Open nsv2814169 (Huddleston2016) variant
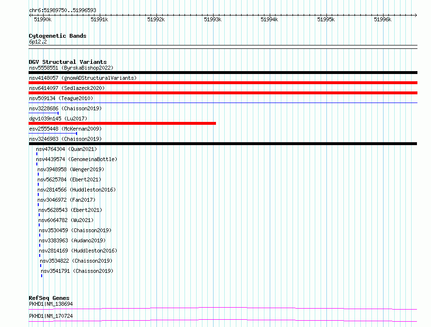 pyautogui.click(x=78, y=251)
